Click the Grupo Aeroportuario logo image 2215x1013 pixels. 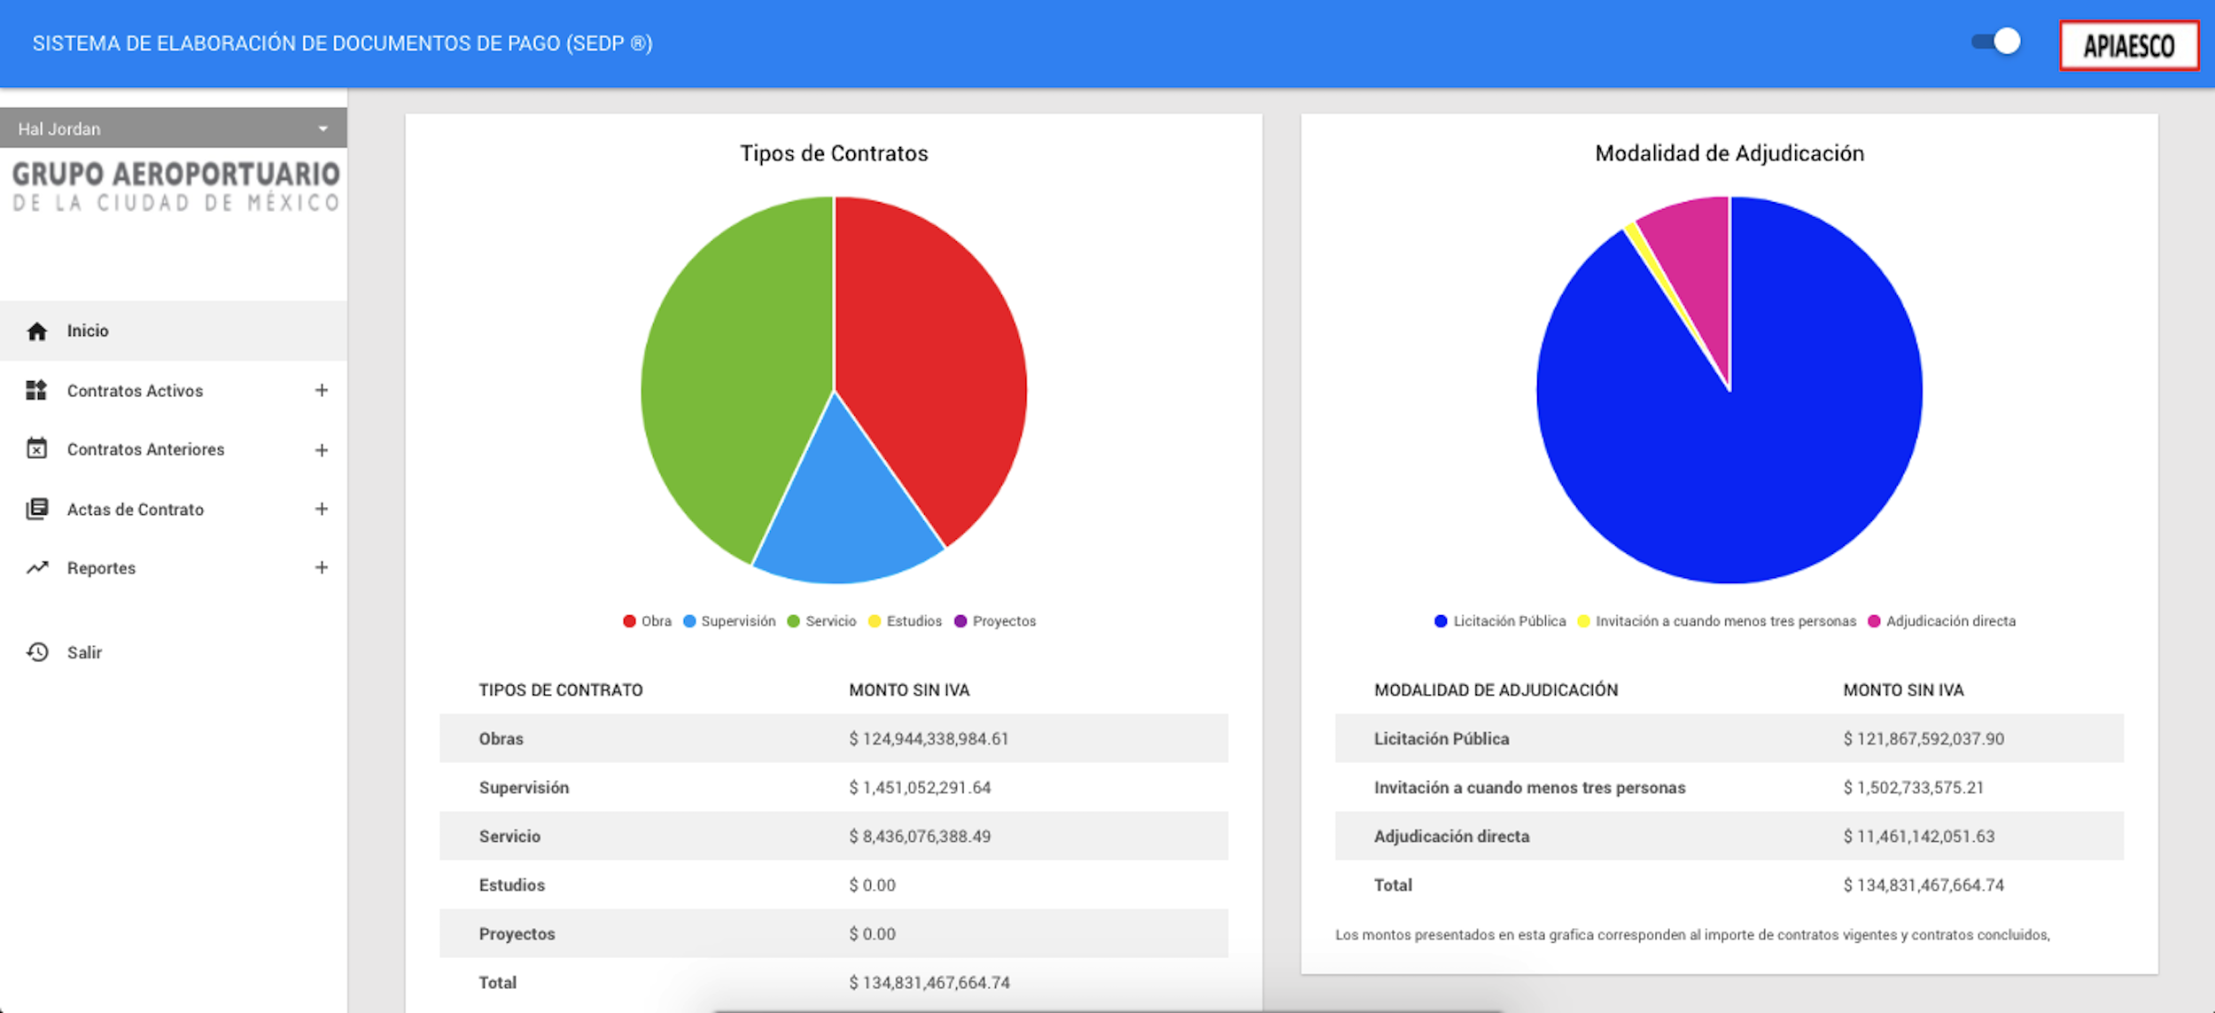[x=175, y=186]
